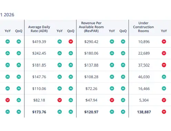Click the $47.94 RevPAR value

91,100
